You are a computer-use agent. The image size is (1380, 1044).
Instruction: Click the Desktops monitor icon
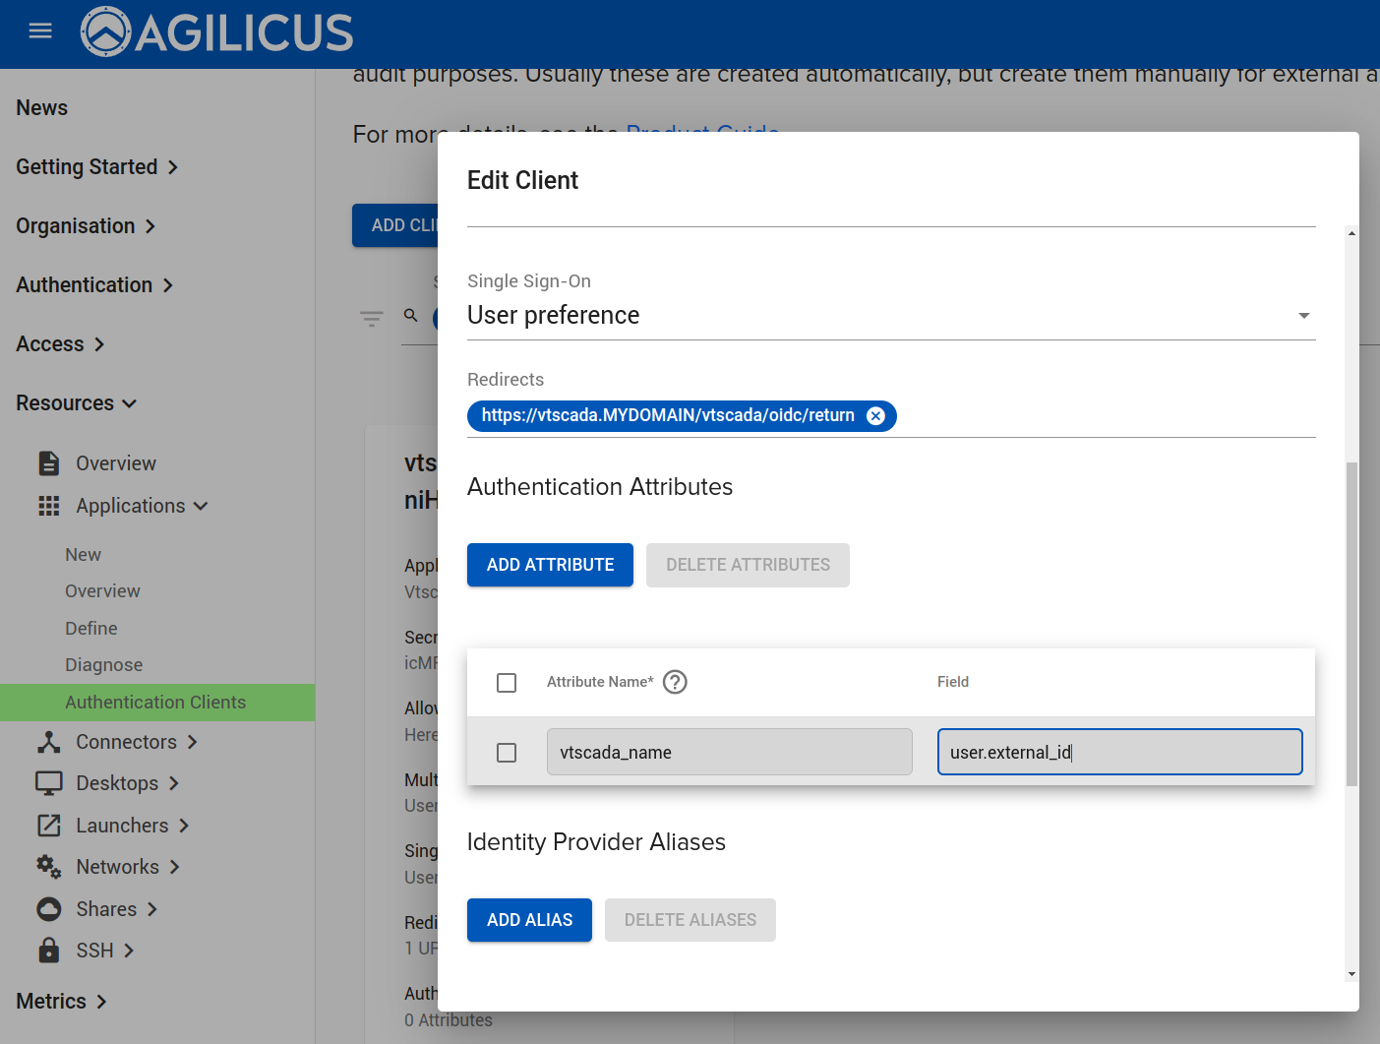(x=48, y=783)
